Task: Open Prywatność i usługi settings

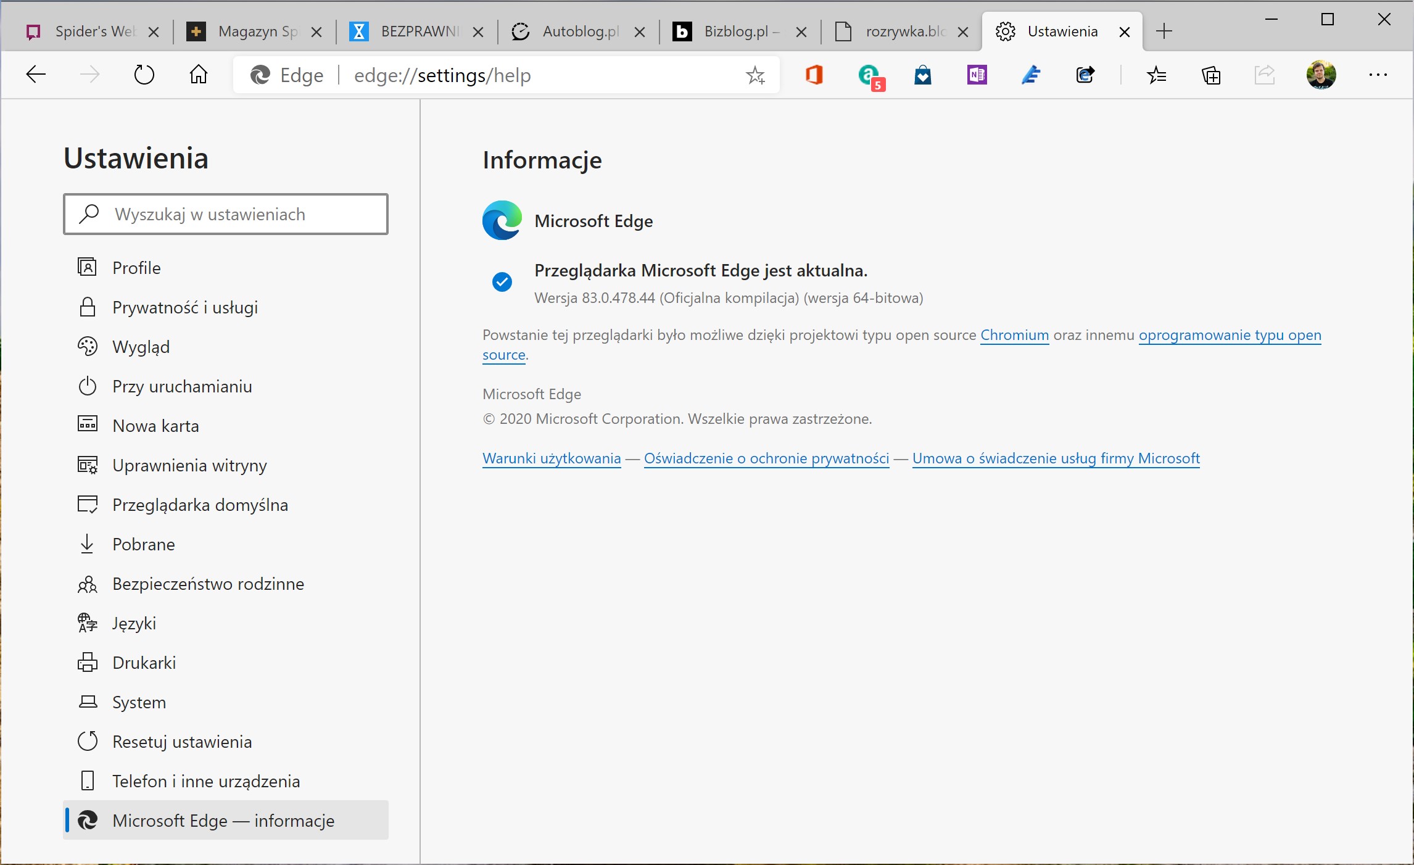Action: point(226,307)
